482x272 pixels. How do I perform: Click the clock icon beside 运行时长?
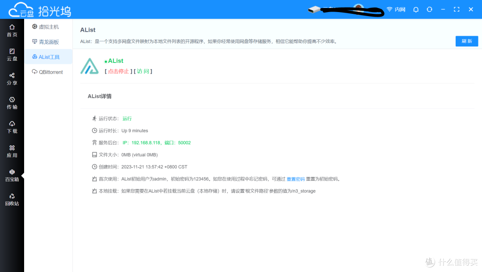(94, 130)
